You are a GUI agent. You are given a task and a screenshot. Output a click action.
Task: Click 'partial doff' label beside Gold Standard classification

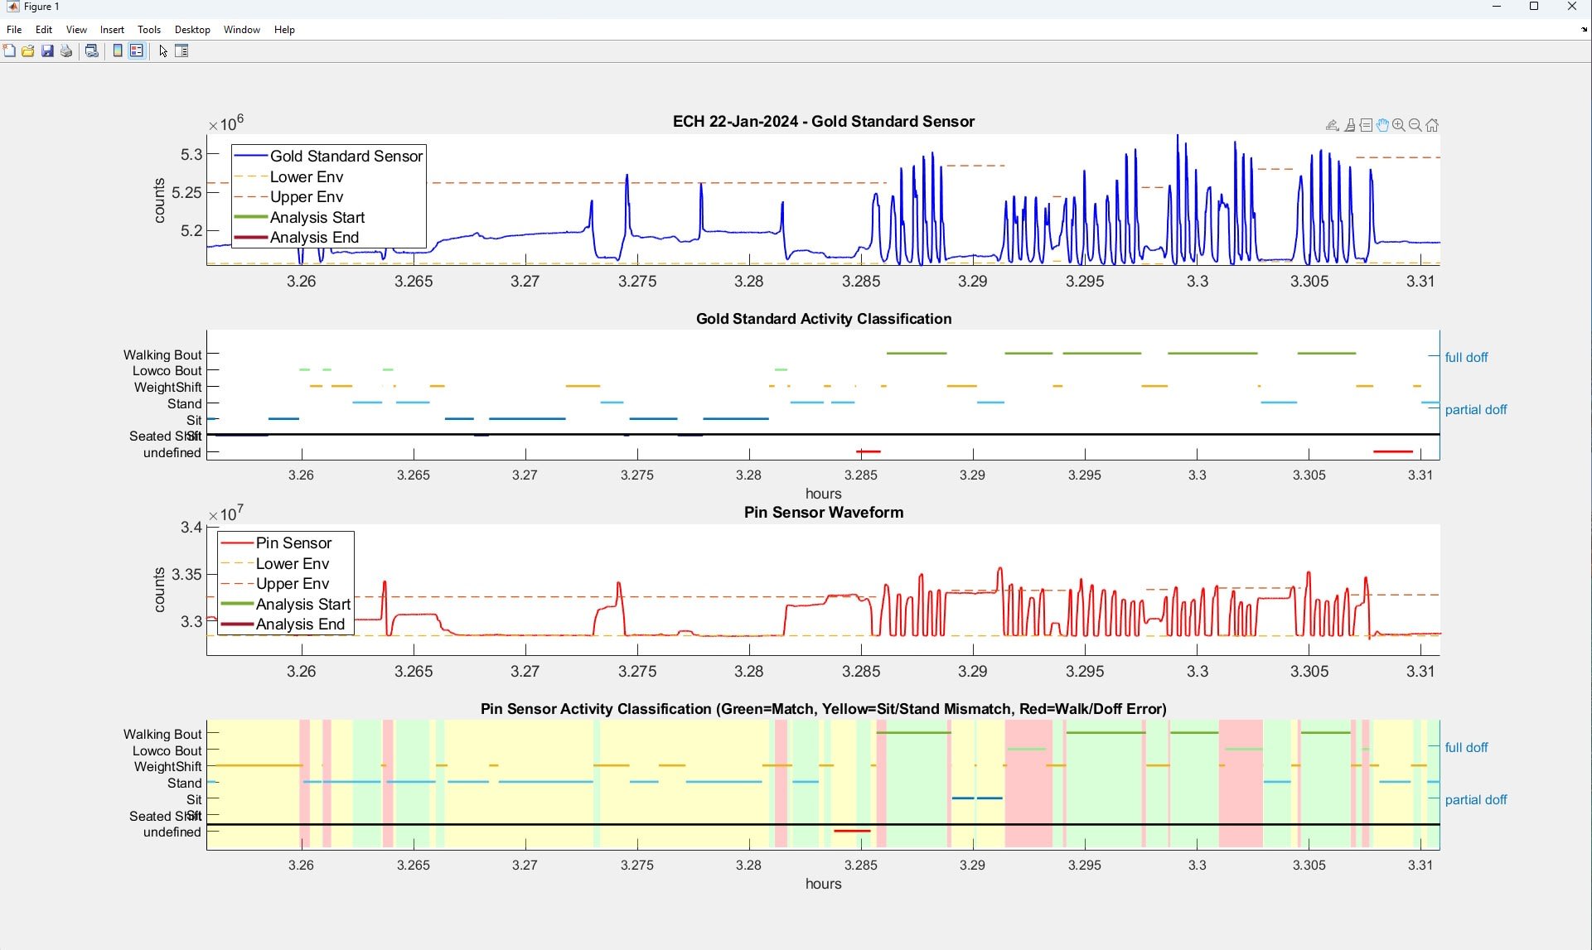point(1476,410)
